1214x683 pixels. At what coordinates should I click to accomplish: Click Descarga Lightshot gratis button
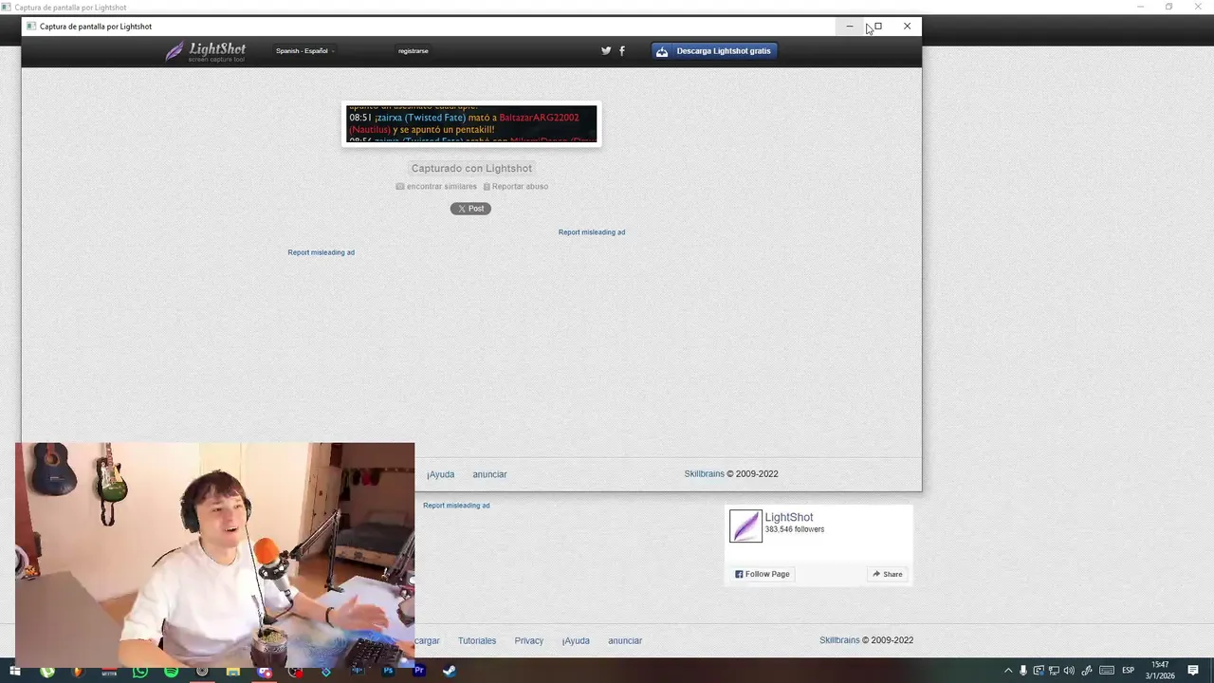pos(714,51)
